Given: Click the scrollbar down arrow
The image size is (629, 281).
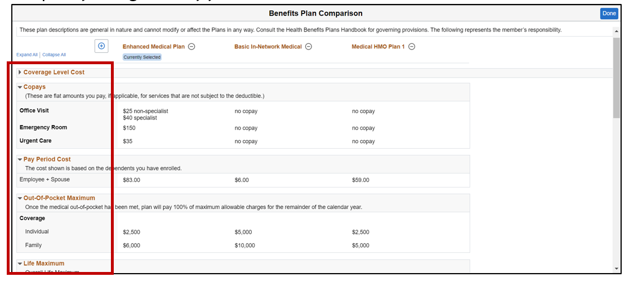Looking at the screenshot, I should click(x=617, y=269).
